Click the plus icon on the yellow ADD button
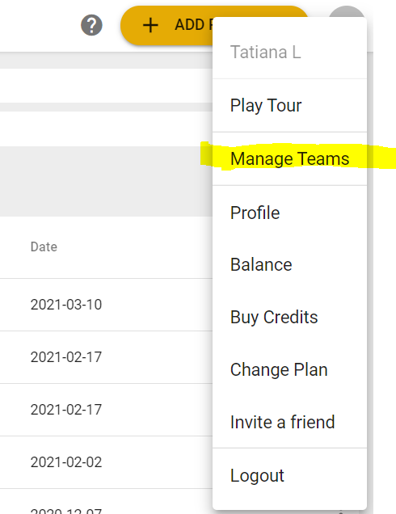 pos(150,25)
